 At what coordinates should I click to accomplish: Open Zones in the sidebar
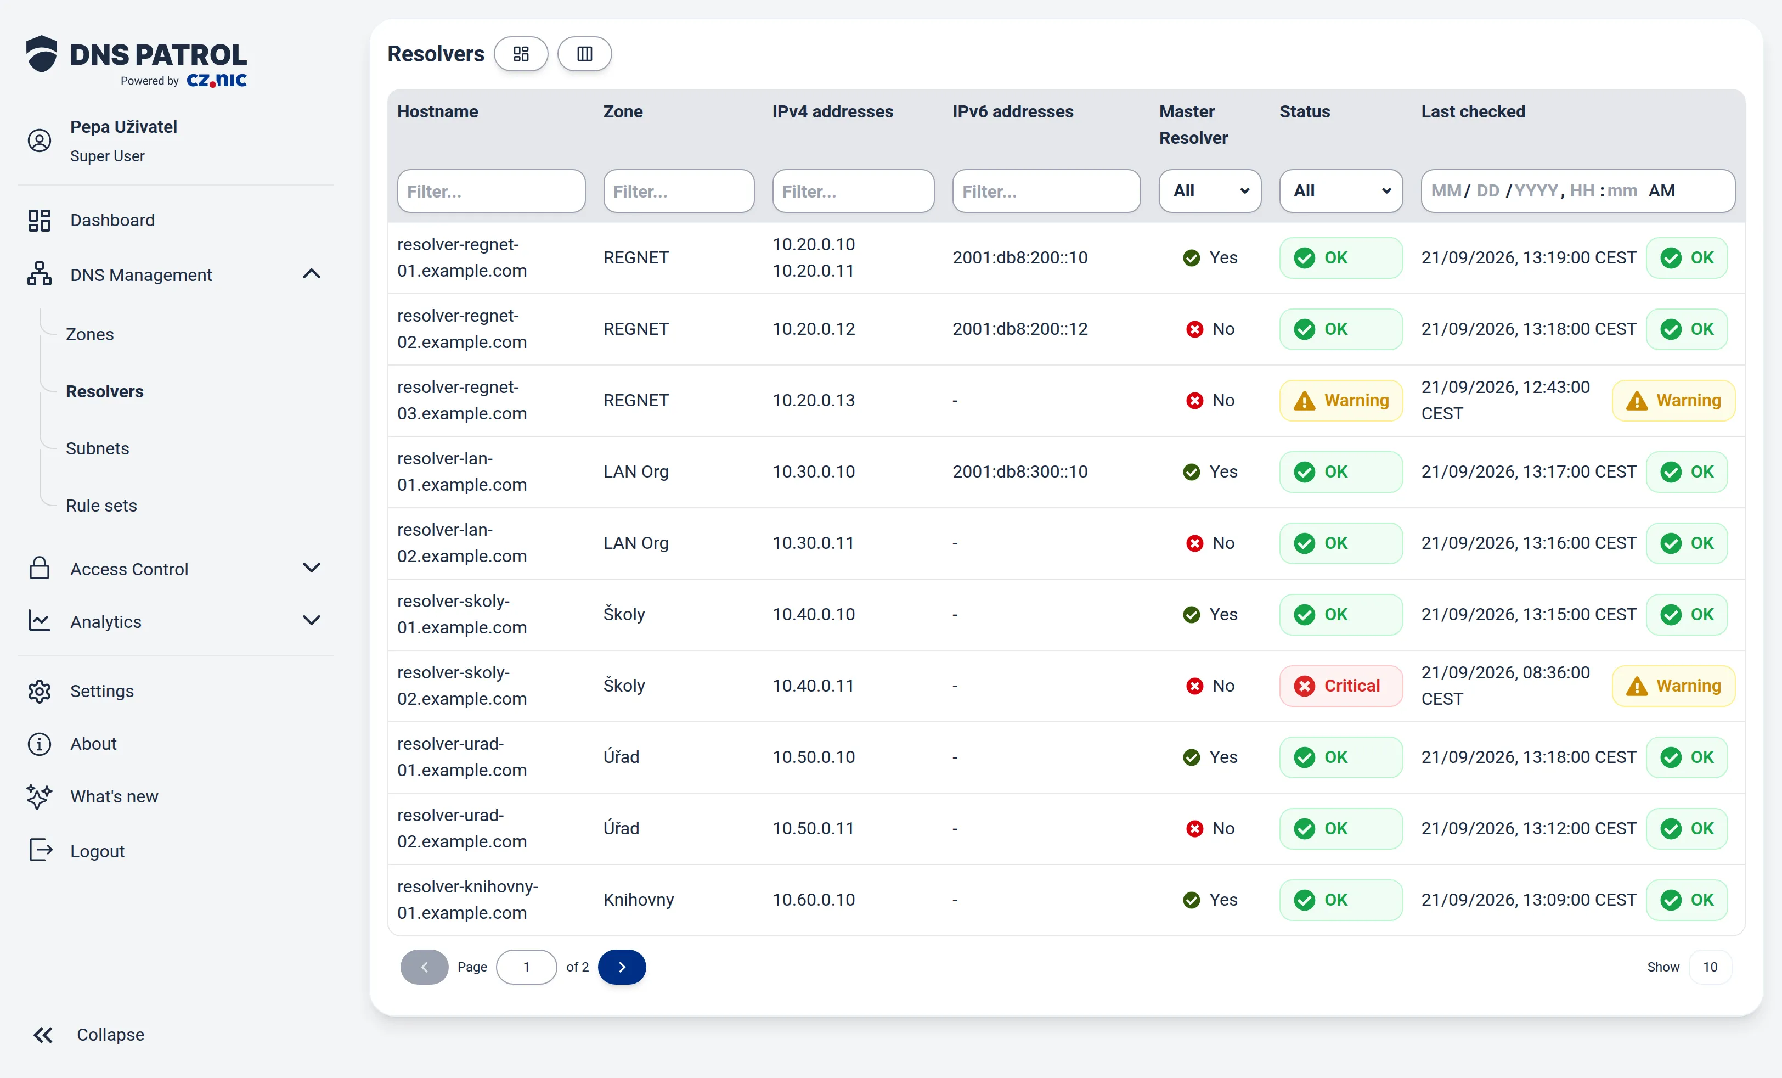click(89, 334)
